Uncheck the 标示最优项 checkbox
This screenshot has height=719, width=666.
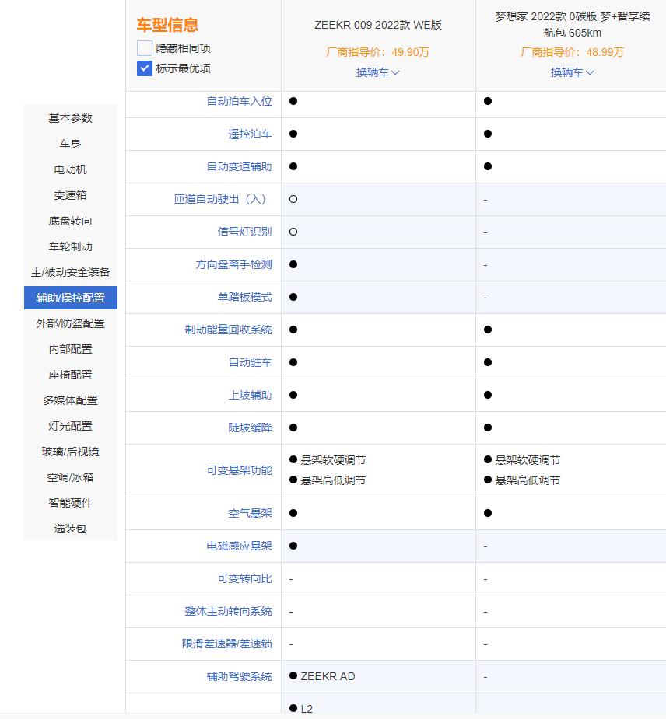coord(145,68)
